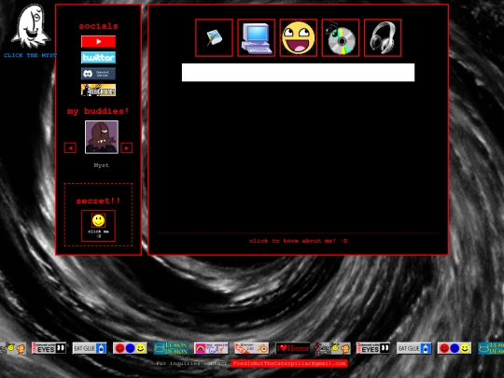The image size is (504, 378).
Task: Show the previous buddy with left arrow
Action: [x=70, y=147]
